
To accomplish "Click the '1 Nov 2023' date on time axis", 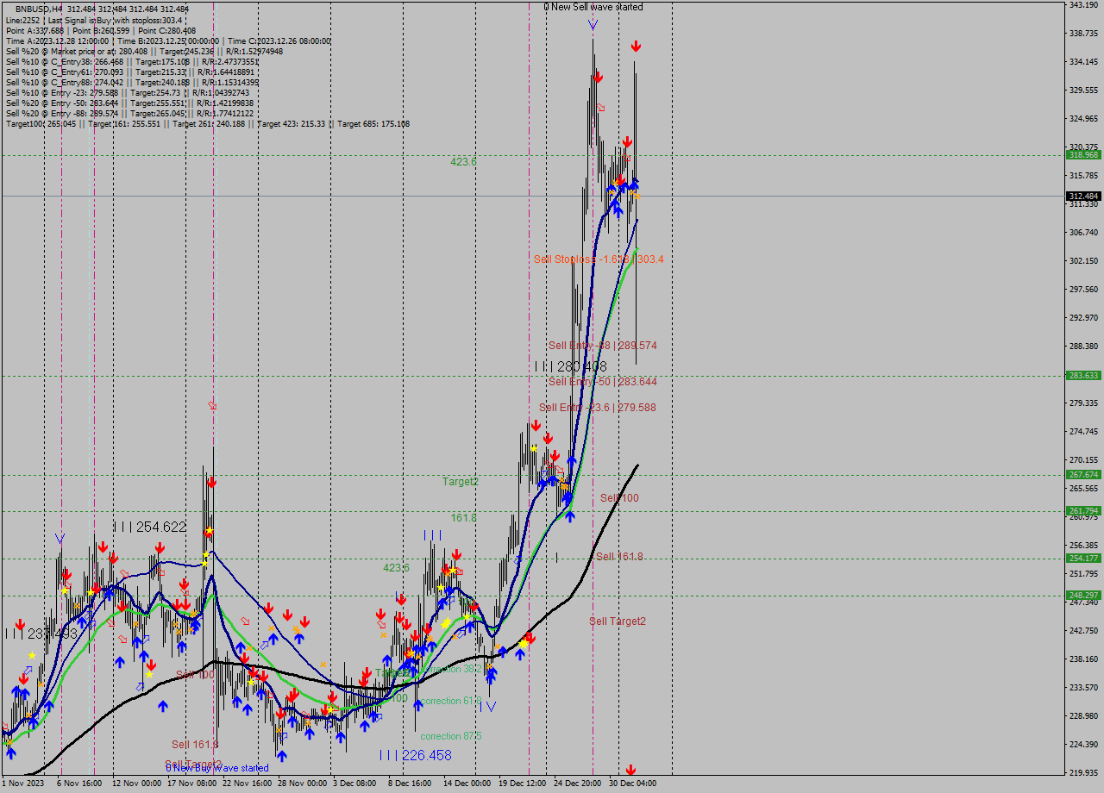I will tap(22, 784).
